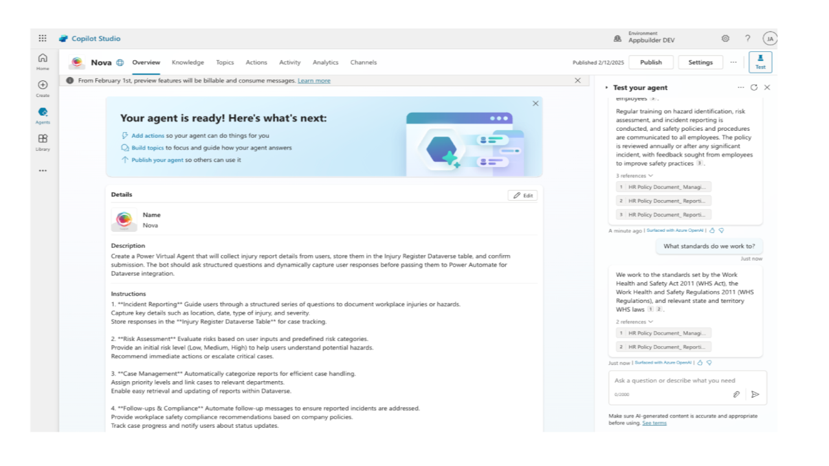Open reference 3 HR Policy Document in first answer

[663, 214]
